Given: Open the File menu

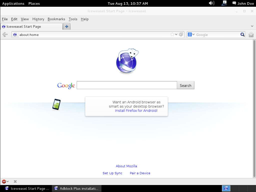Looking at the screenshot, I should 5,19.
